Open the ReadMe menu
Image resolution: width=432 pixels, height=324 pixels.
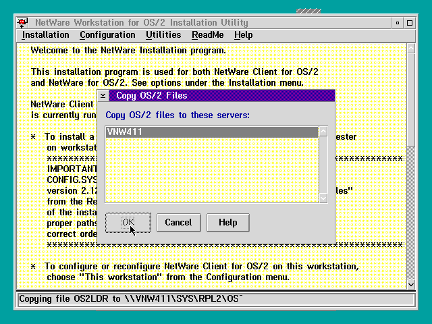208,35
